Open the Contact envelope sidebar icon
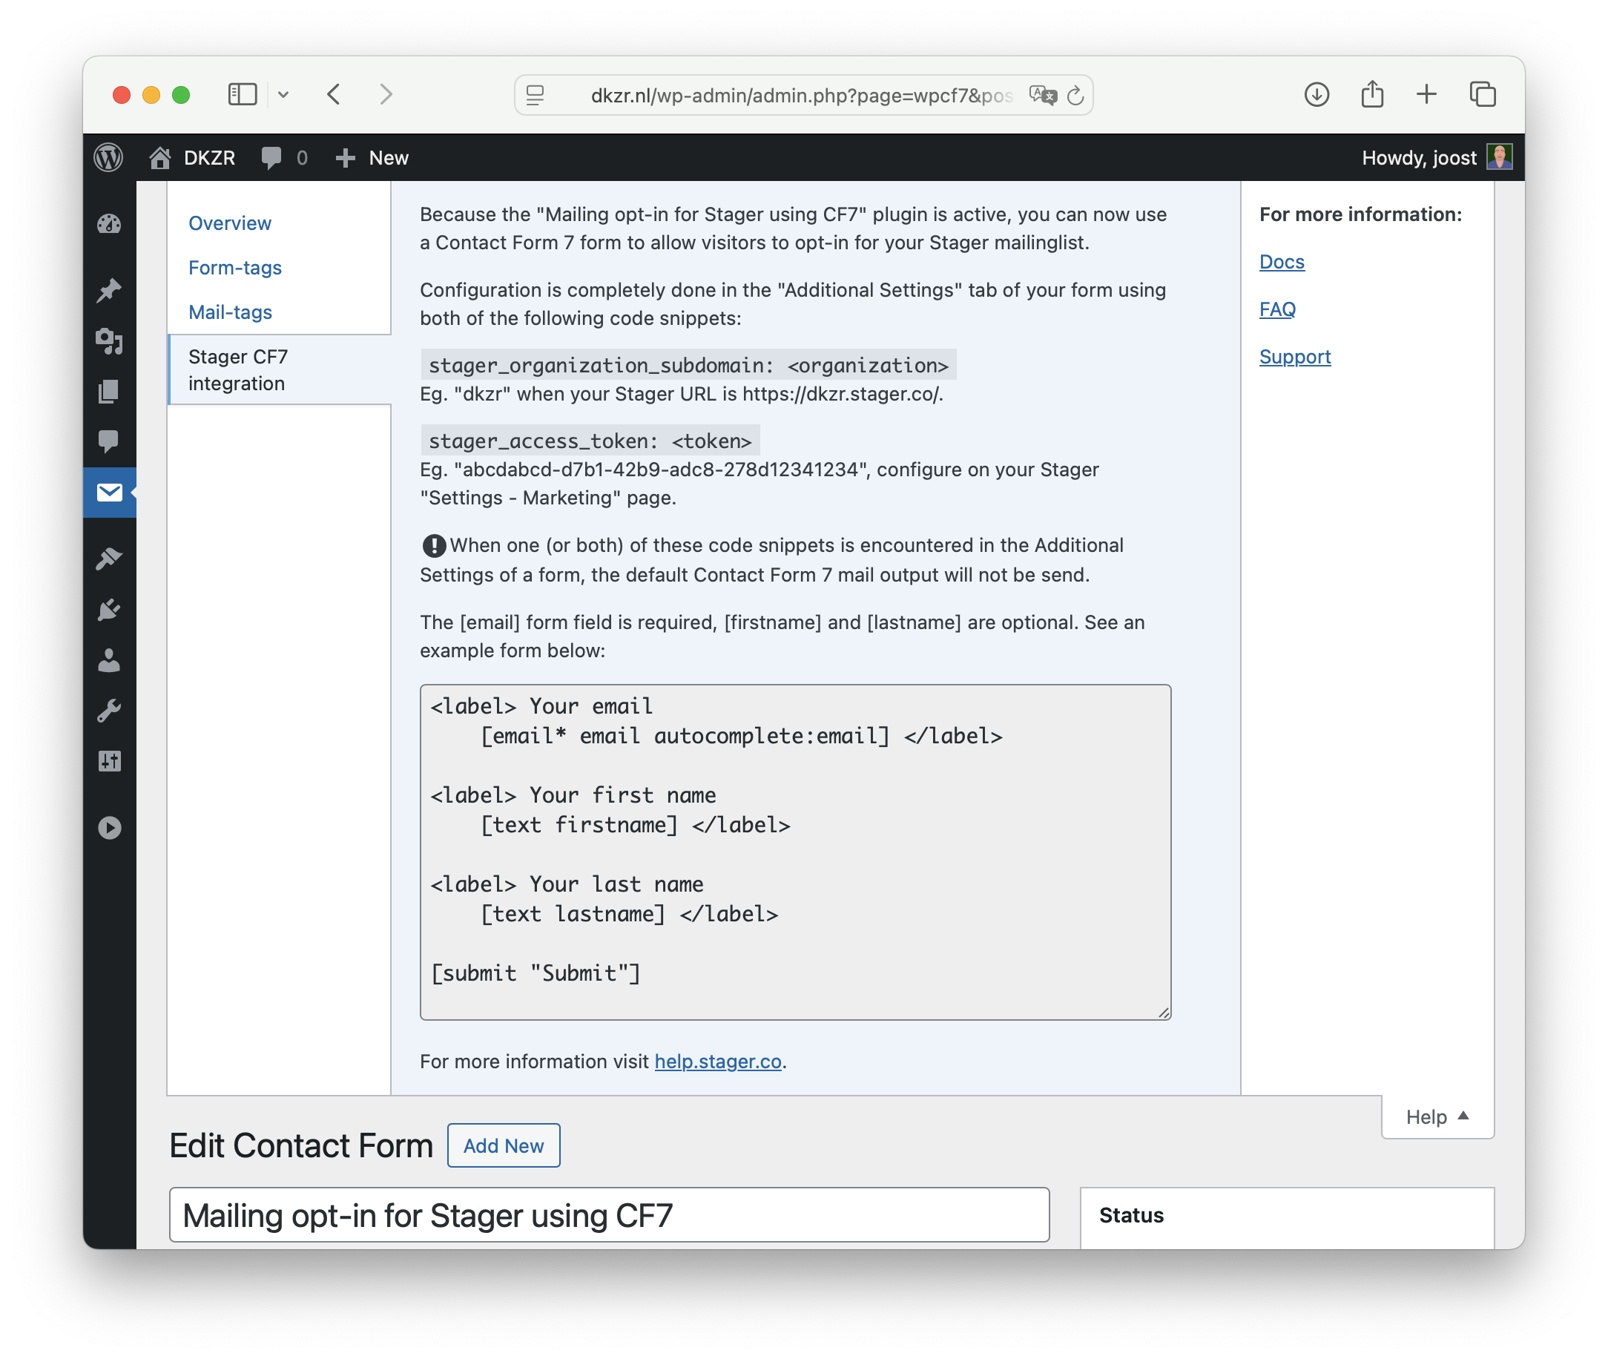Screen dimensions: 1608x1359 point(109,492)
